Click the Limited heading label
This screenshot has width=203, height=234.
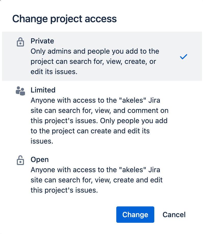click(43, 90)
